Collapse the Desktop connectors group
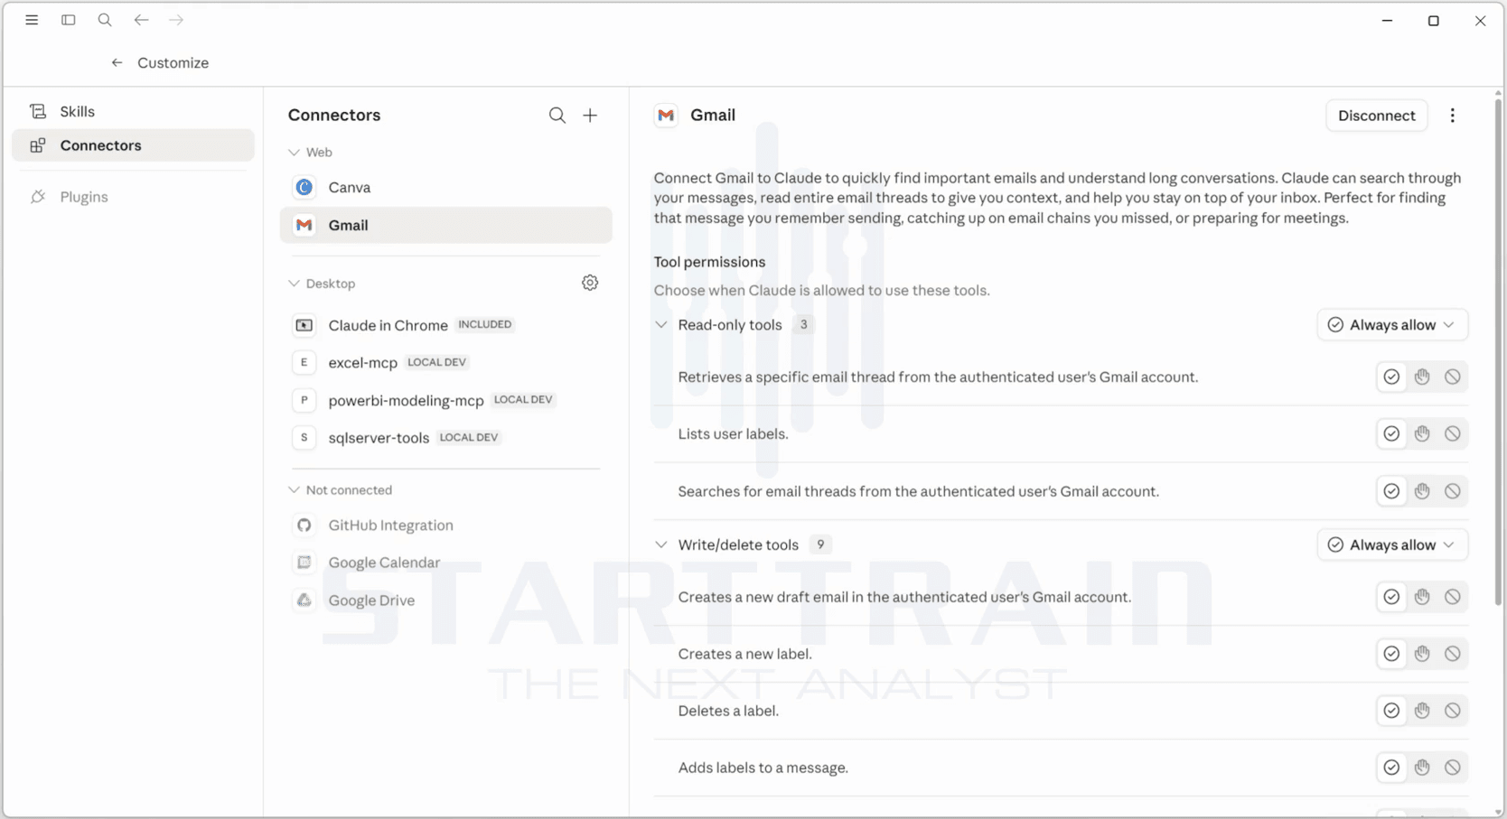 (294, 284)
